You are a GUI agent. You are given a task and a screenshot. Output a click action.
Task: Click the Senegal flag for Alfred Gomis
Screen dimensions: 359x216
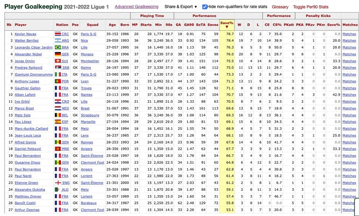[x=58, y=142]
